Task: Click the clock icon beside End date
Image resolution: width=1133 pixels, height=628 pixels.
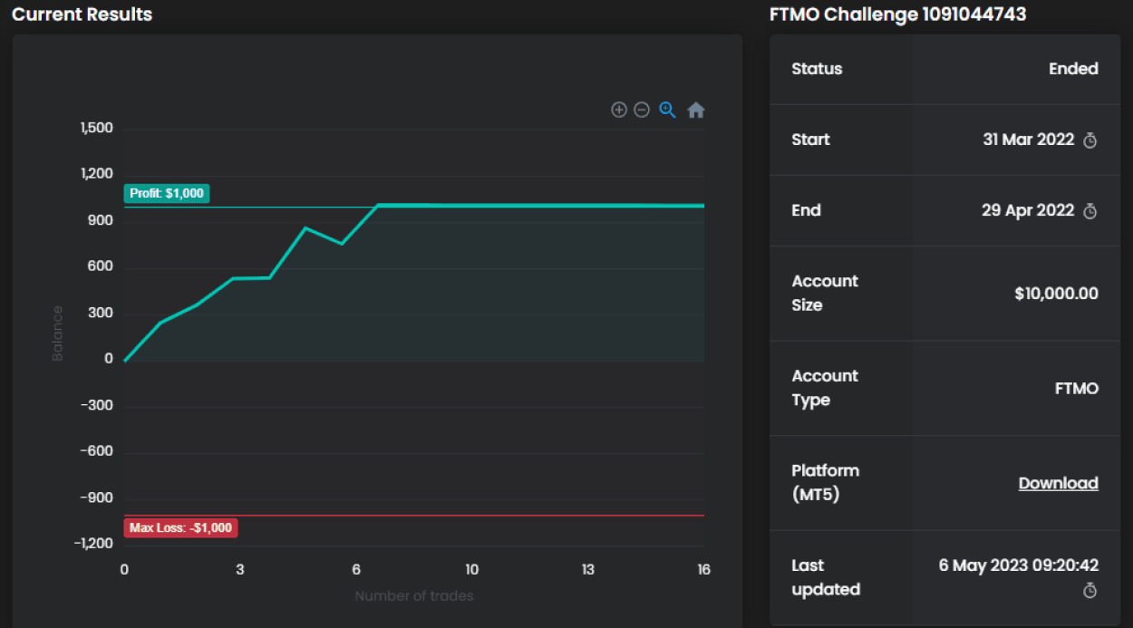Action: pyautogui.click(x=1090, y=211)
